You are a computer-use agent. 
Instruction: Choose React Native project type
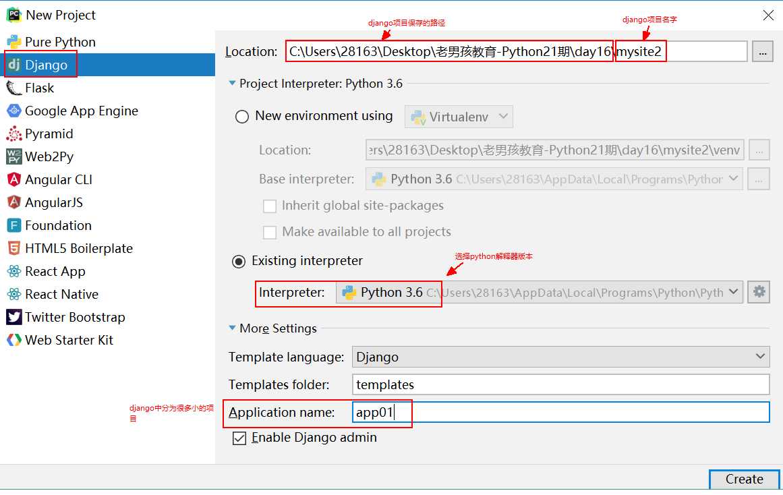tap(107, 294)
